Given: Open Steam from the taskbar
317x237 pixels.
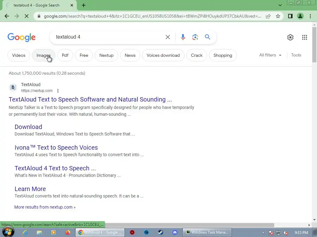Looking at the screenshot, I should coord(161,233).
